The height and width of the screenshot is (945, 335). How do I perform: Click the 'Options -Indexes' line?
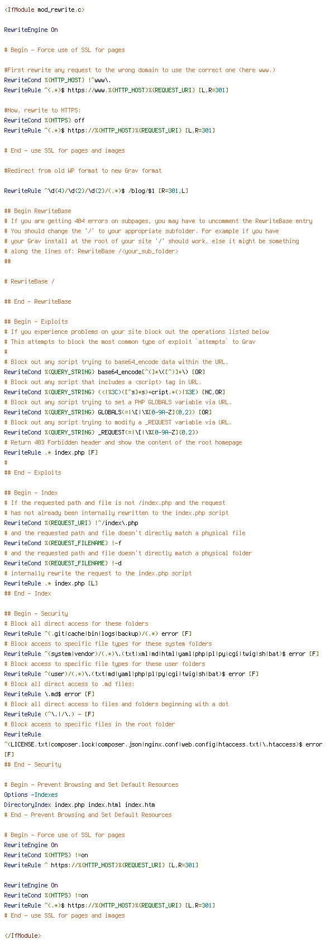[x=31, y=795]
